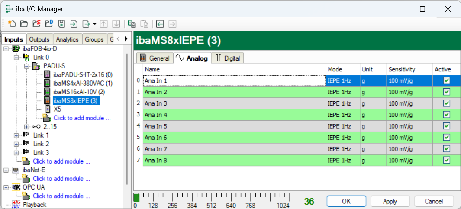Navigate back with the left arrow icon
The image size is (461, 209).
[160, 24]
